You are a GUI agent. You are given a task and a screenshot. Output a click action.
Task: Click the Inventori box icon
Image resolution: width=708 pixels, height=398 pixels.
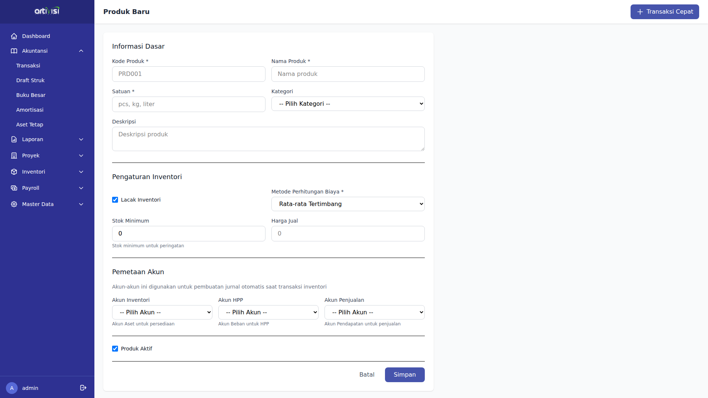[14, 172]
